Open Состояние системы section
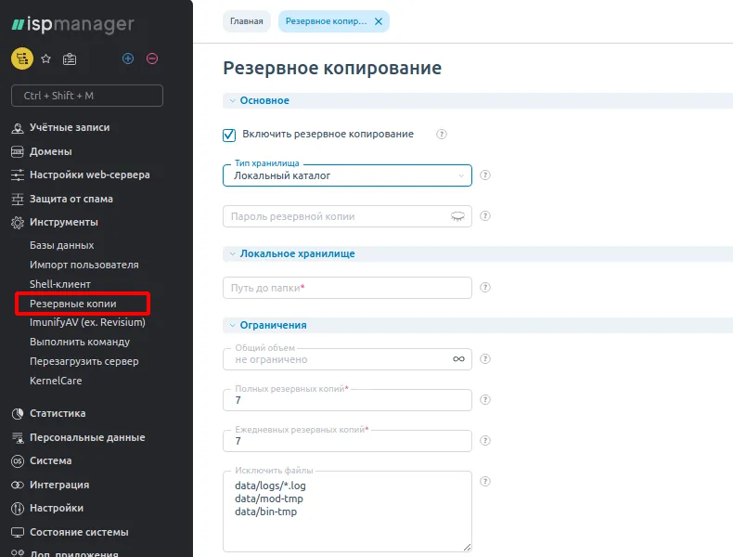 click(x=79, y=532)
